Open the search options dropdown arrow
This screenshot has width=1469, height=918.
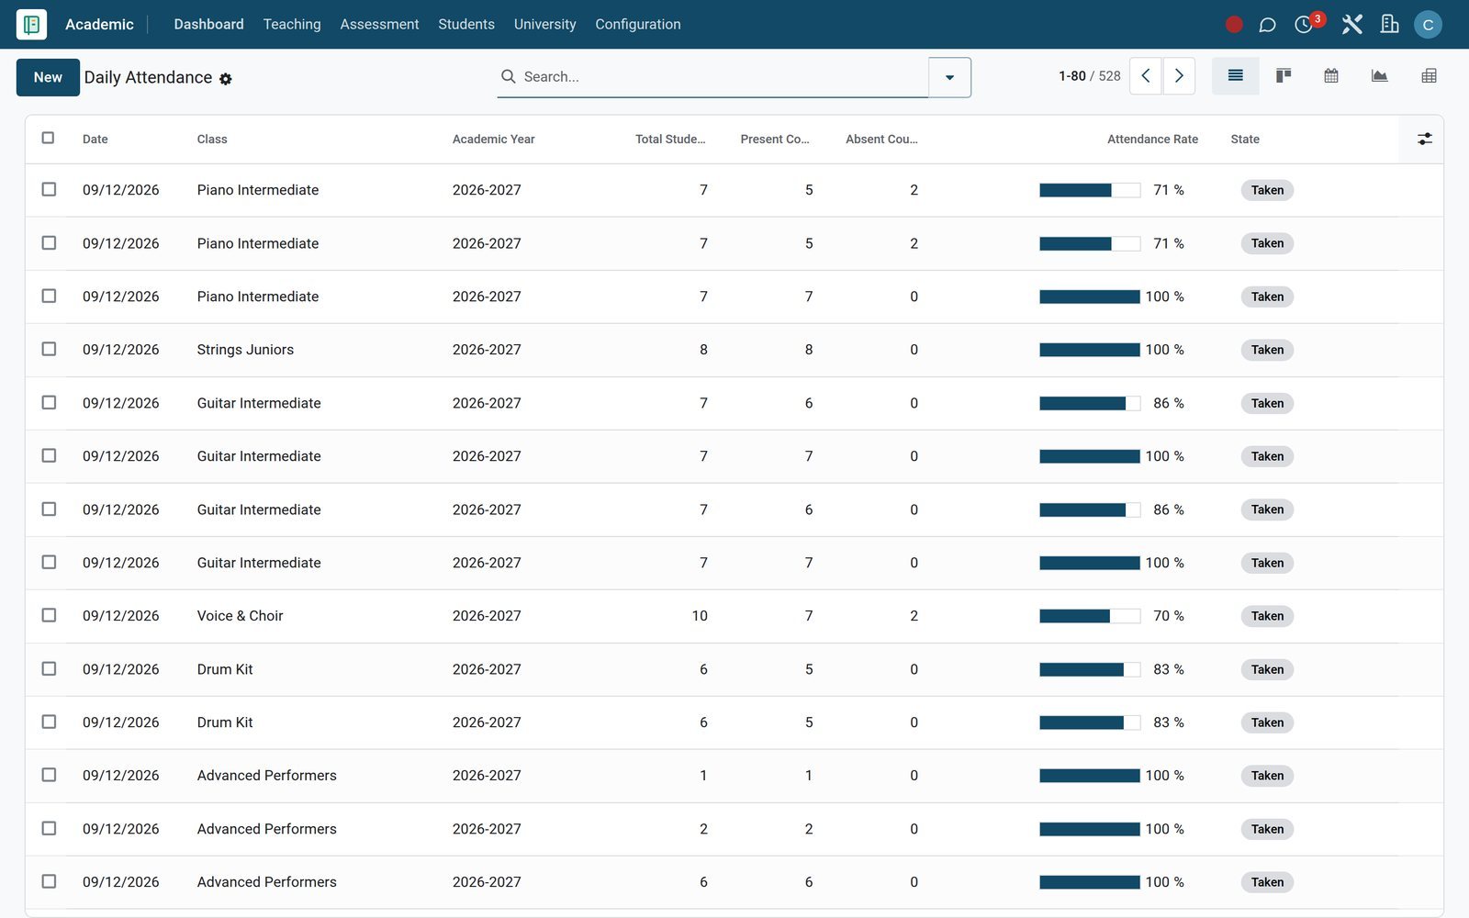[949, 77]
